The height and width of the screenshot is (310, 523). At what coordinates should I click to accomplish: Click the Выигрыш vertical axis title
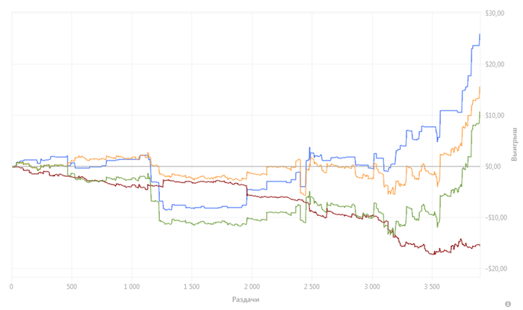click(514, 143)
